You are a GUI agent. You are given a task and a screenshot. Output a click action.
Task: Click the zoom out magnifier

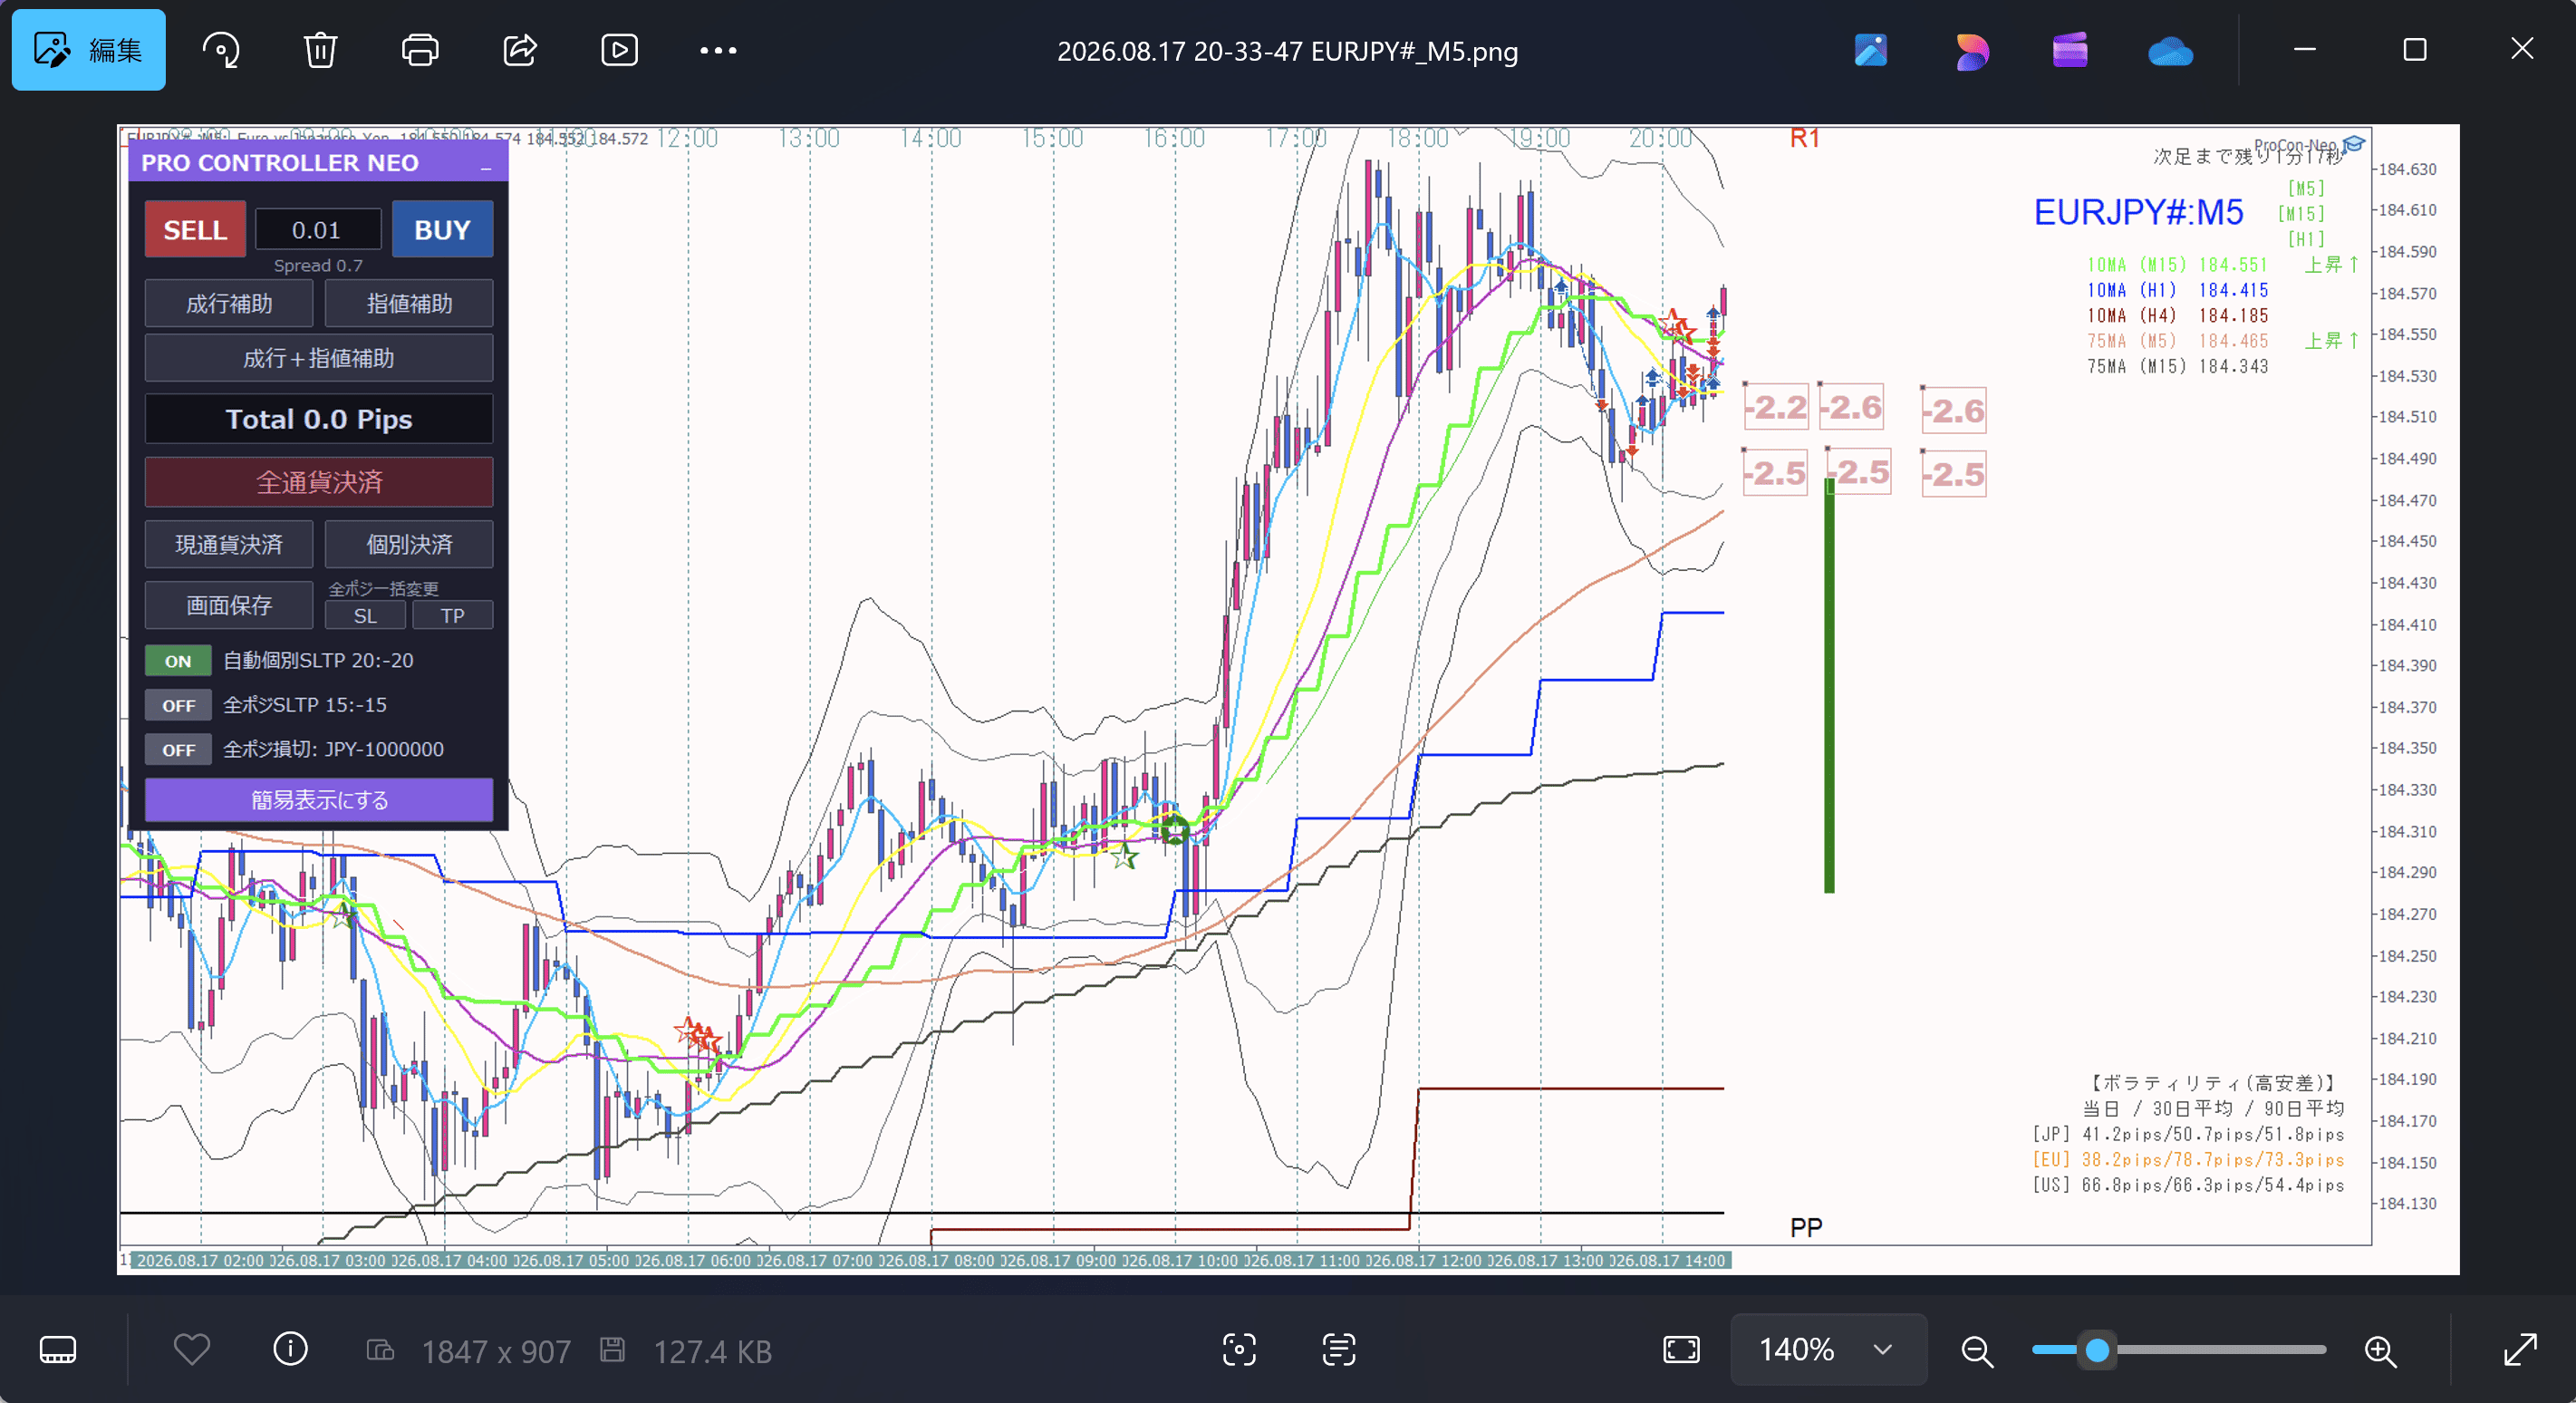(1977, 1351)
